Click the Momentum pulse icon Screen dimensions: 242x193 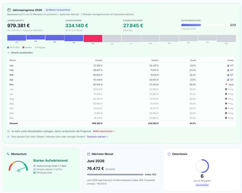pos(8,154)
